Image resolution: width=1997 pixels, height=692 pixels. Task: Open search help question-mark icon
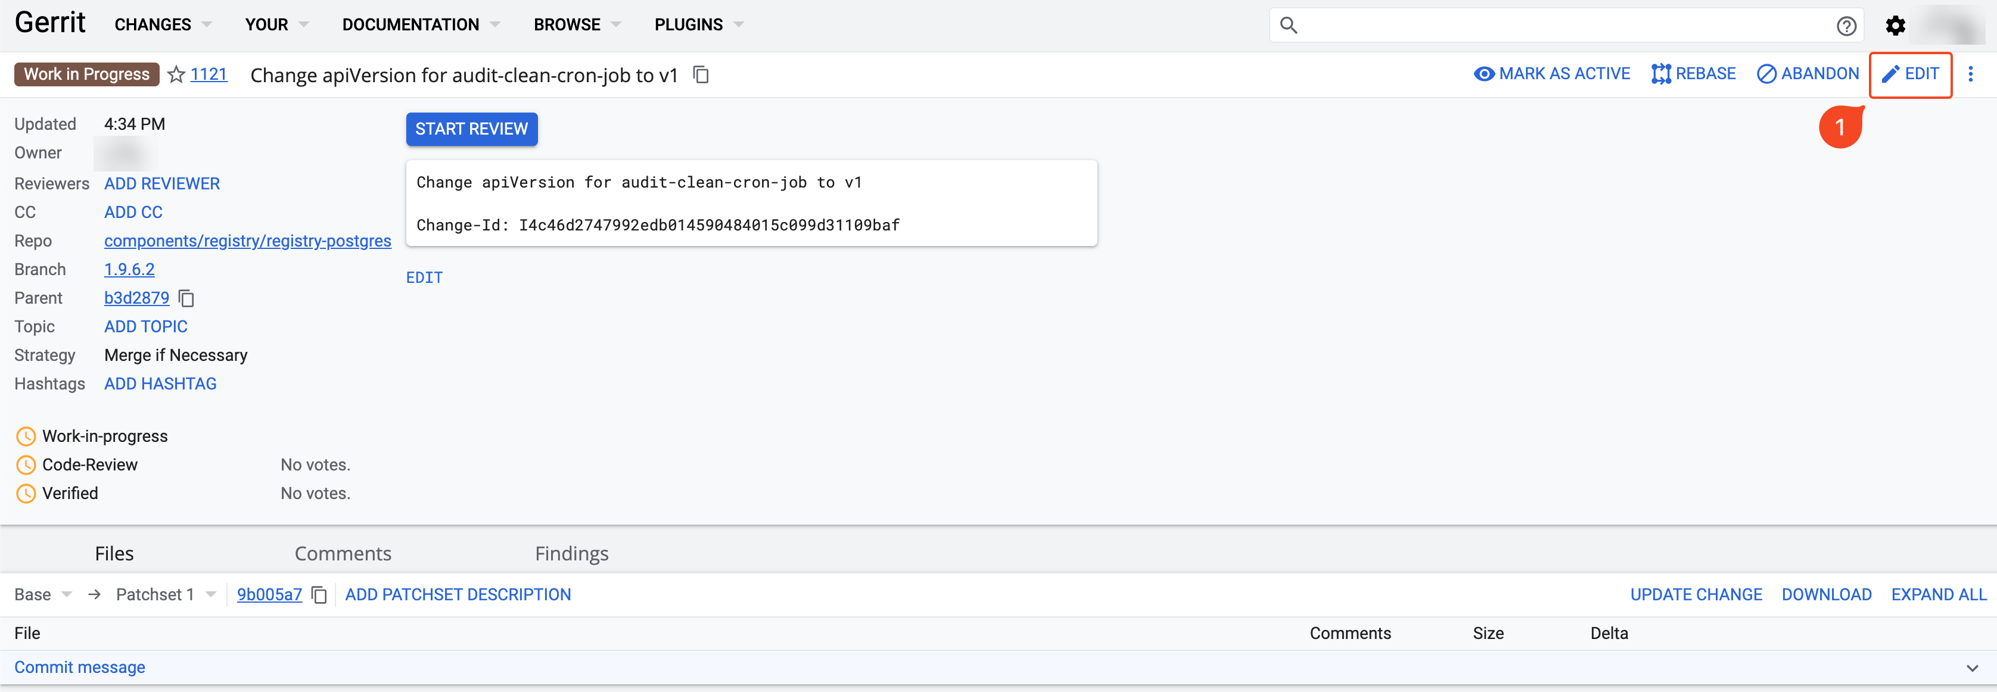[1846, 26]
